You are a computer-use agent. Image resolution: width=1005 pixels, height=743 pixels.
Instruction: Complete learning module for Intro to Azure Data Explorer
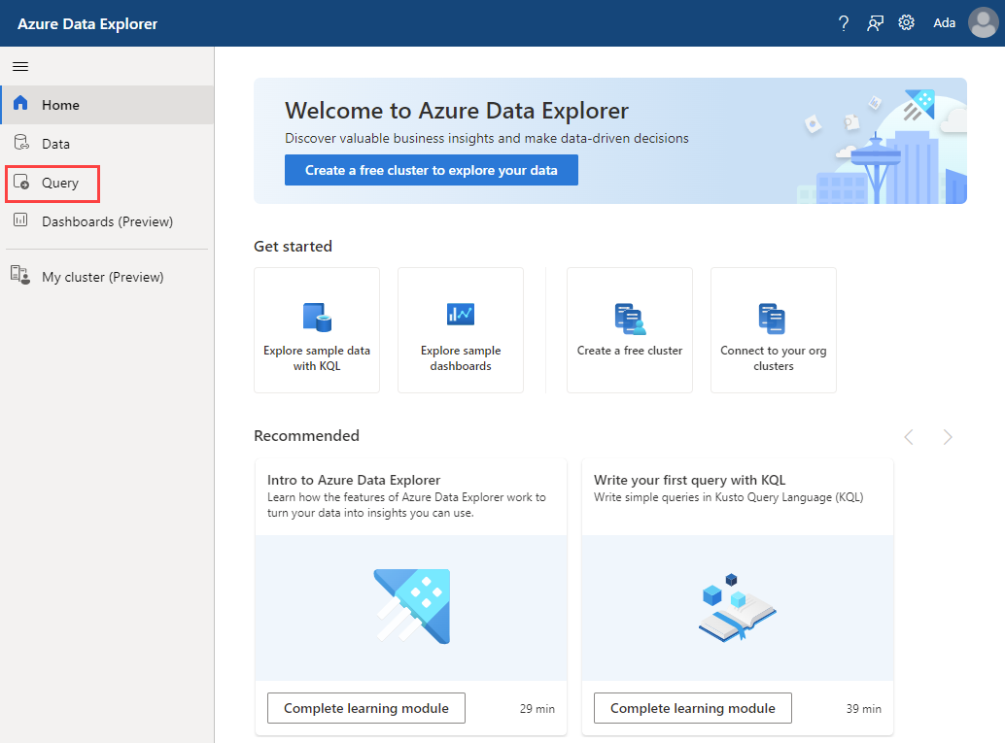[366, 708]
